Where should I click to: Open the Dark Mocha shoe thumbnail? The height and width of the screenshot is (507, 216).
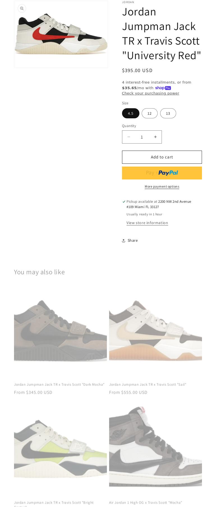pos(60,330)
